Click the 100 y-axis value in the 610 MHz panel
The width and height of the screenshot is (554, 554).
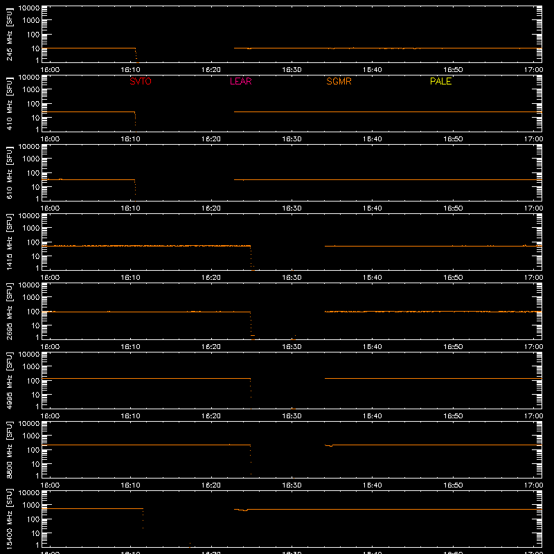pos(33,173)
